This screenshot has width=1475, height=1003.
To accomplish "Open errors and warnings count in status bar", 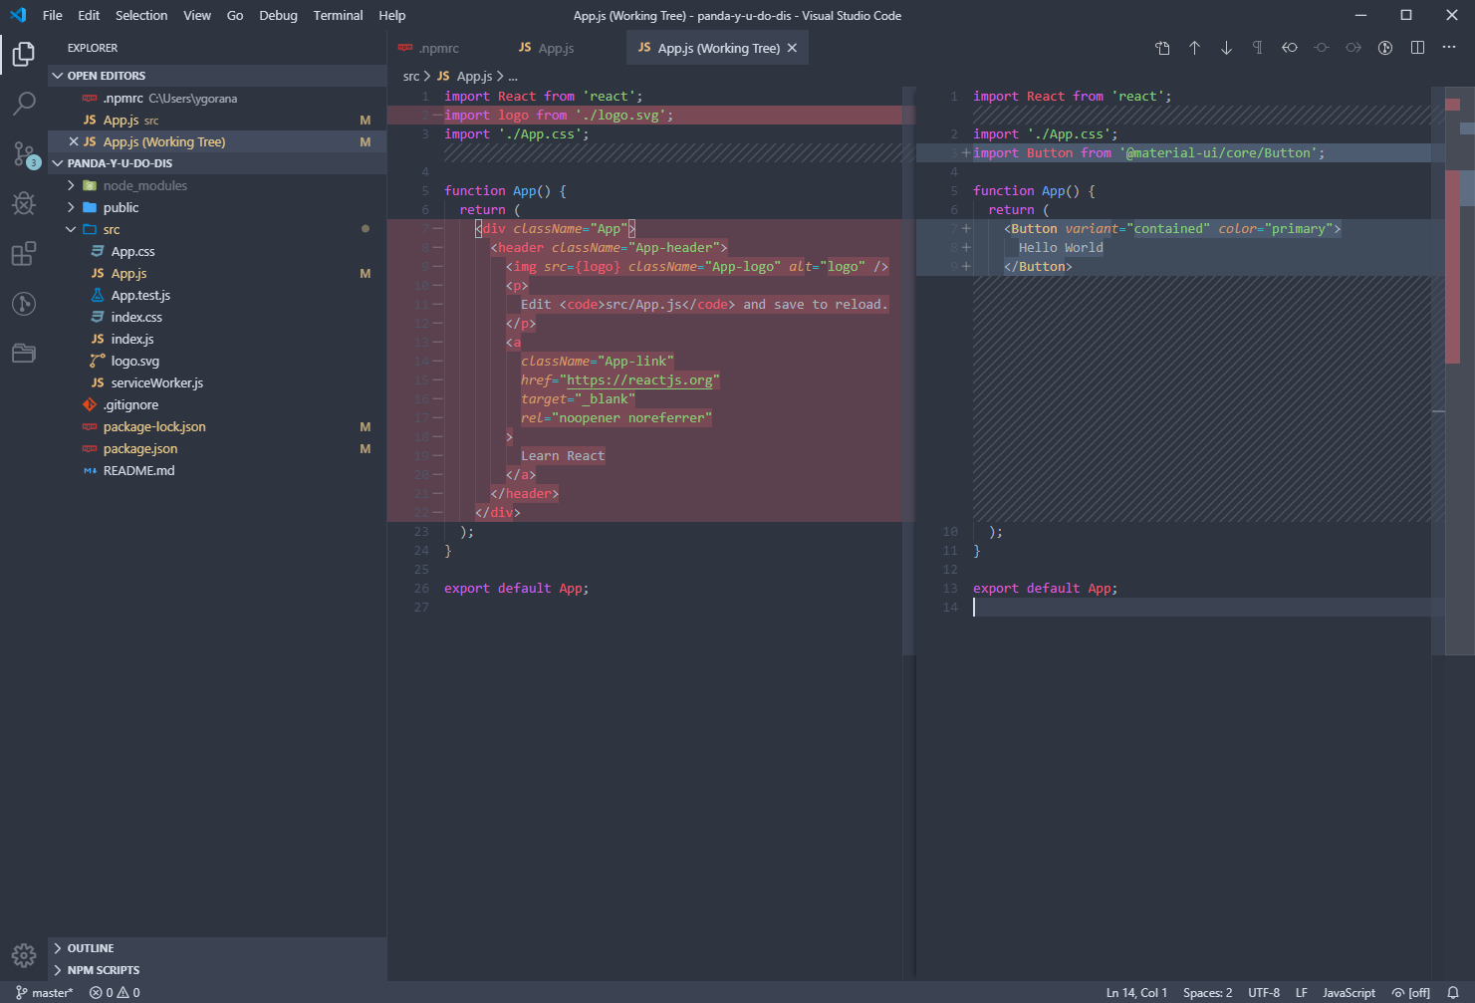I will coord(115,992).
